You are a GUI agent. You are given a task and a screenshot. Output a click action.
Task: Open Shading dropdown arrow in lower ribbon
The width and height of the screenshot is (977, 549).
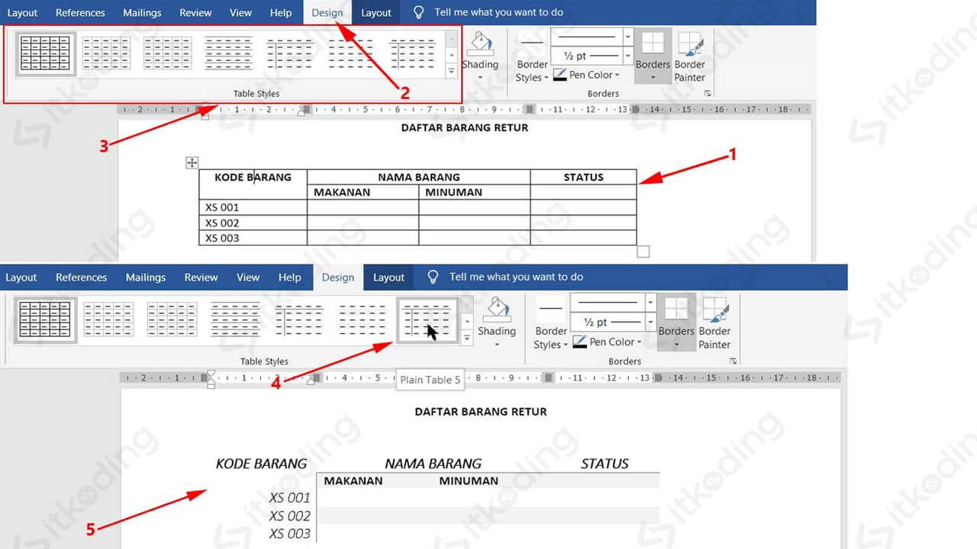point(497,345)
